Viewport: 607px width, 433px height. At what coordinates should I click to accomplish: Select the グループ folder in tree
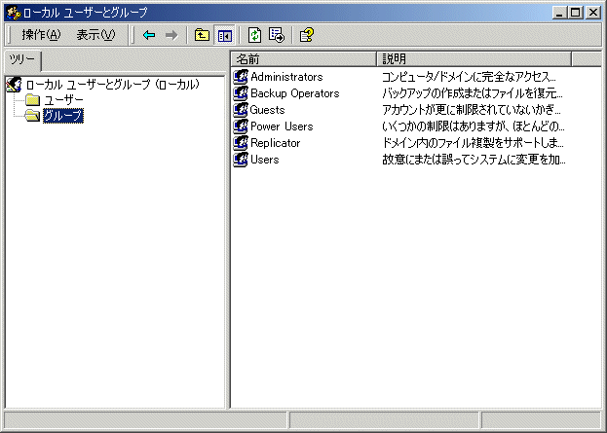(63, 116)
